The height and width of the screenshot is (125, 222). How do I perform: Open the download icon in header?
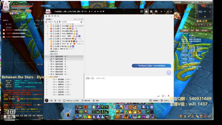click(161, 11)
